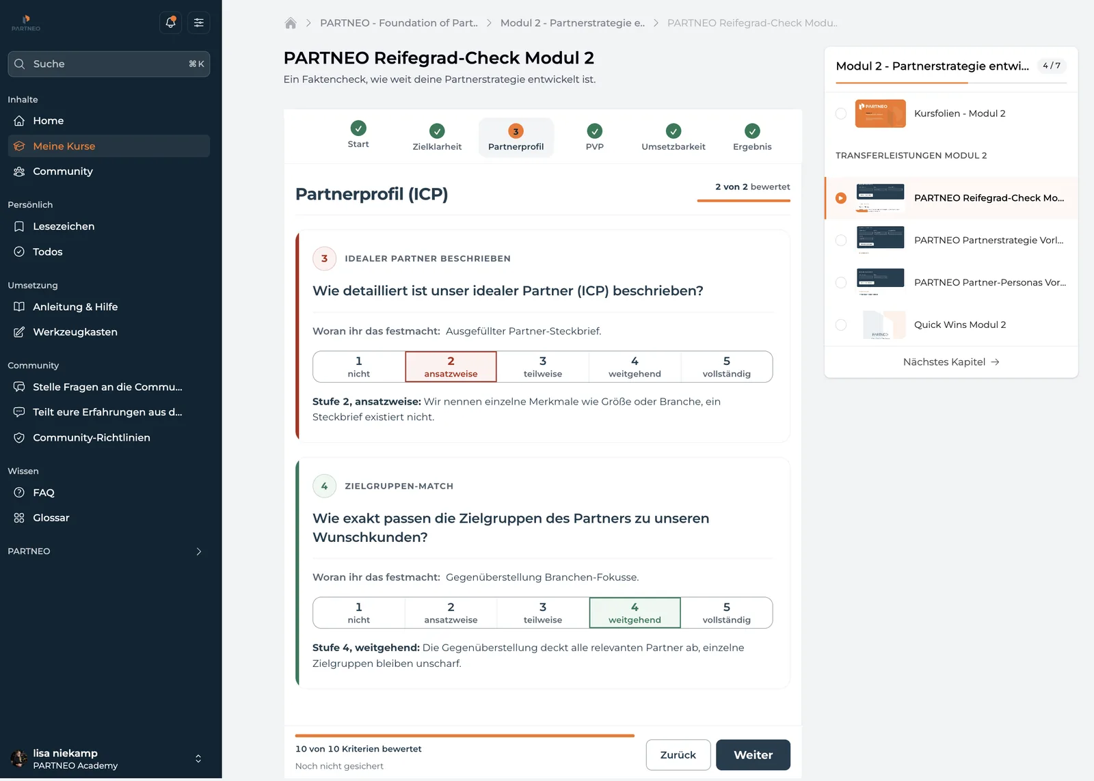Screen dimensions: 1094x781
Task: Switch to the Zielklarheit step
Action: click(x=437, y=137)
